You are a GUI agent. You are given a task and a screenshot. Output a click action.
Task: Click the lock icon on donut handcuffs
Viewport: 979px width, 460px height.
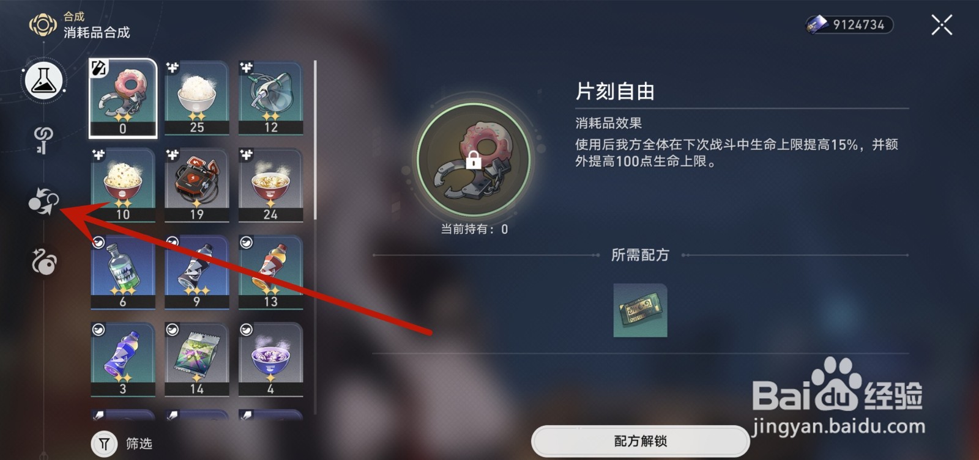(x=473, y=161)
